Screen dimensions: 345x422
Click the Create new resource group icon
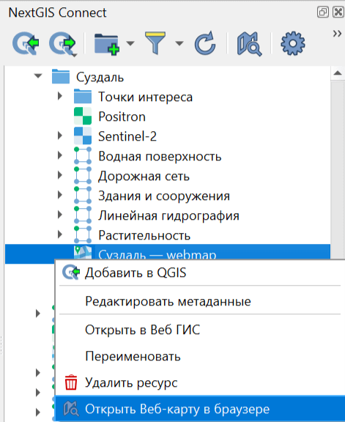click(x=107, y=44)
